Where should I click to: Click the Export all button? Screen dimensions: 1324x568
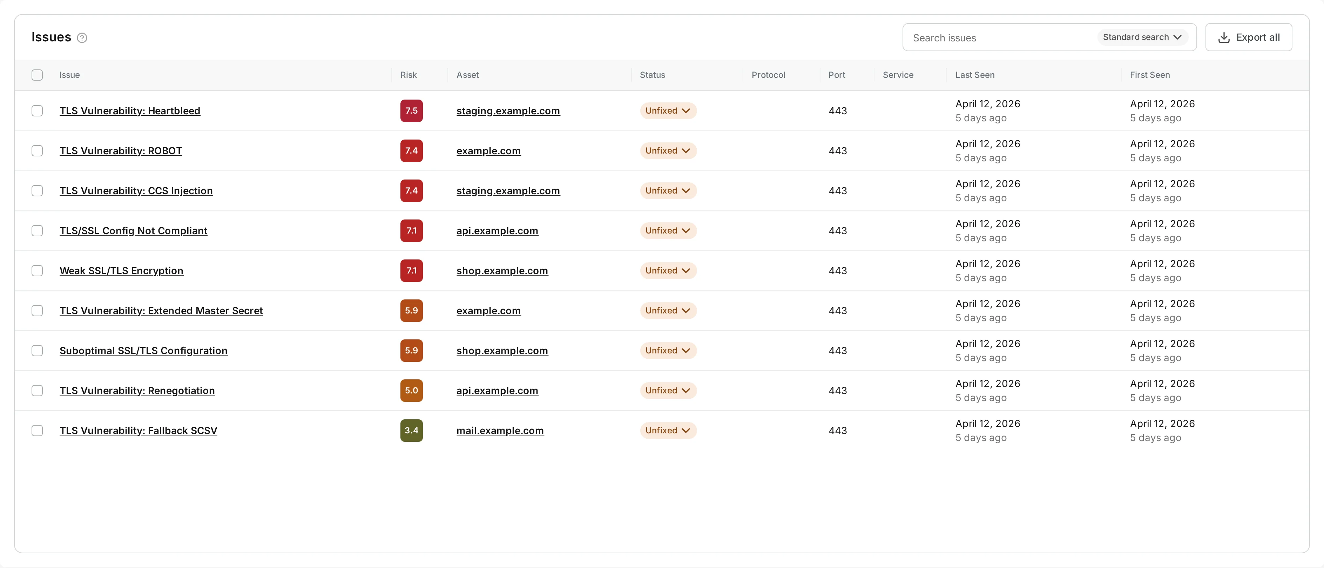tap(1249, 38)
